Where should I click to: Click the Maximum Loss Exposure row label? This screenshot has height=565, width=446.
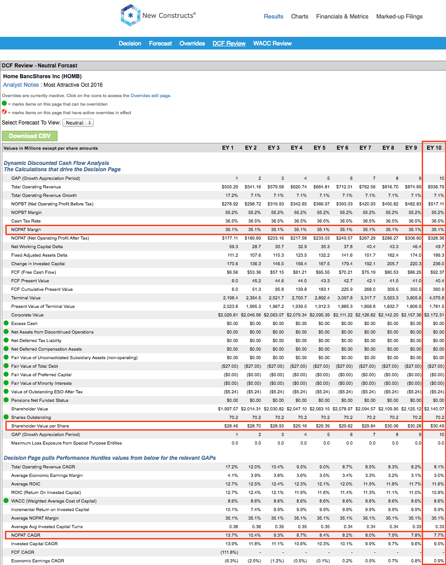[66, 443]
